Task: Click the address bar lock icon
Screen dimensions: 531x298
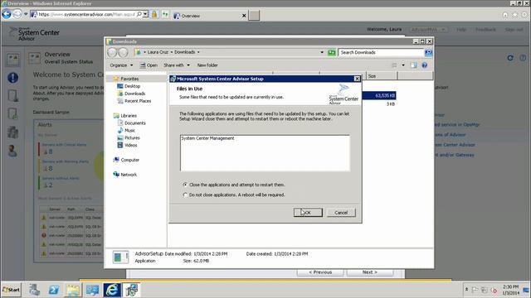Action: tap(154, 15)
